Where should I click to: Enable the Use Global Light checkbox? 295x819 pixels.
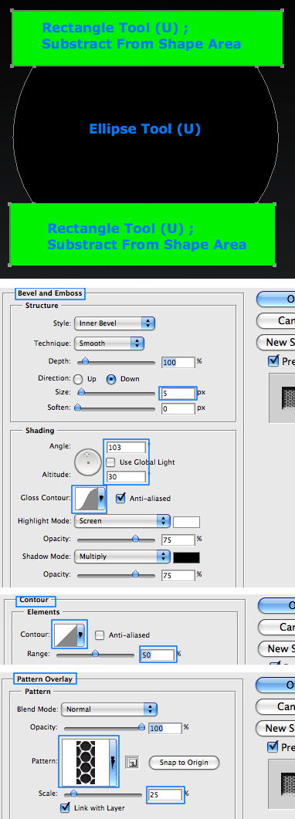(x=110, y=462)
